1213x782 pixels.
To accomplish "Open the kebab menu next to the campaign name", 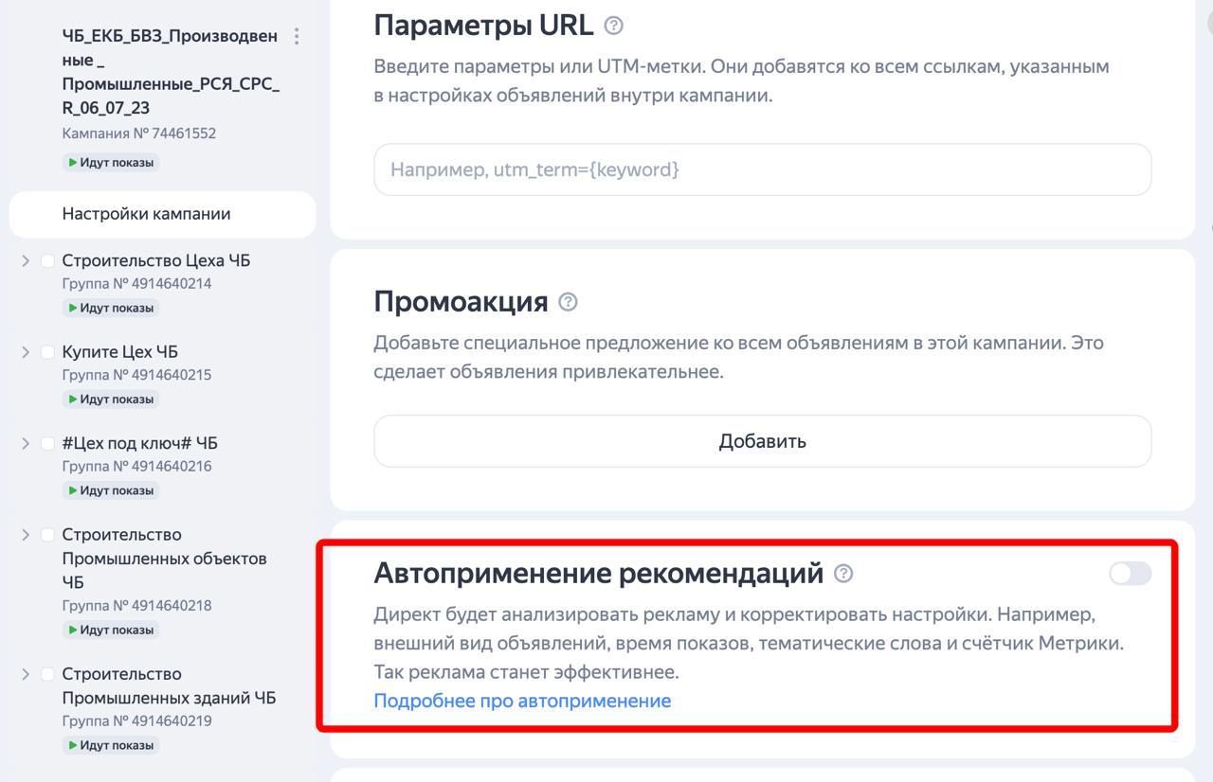I will (x=297, y=36).
